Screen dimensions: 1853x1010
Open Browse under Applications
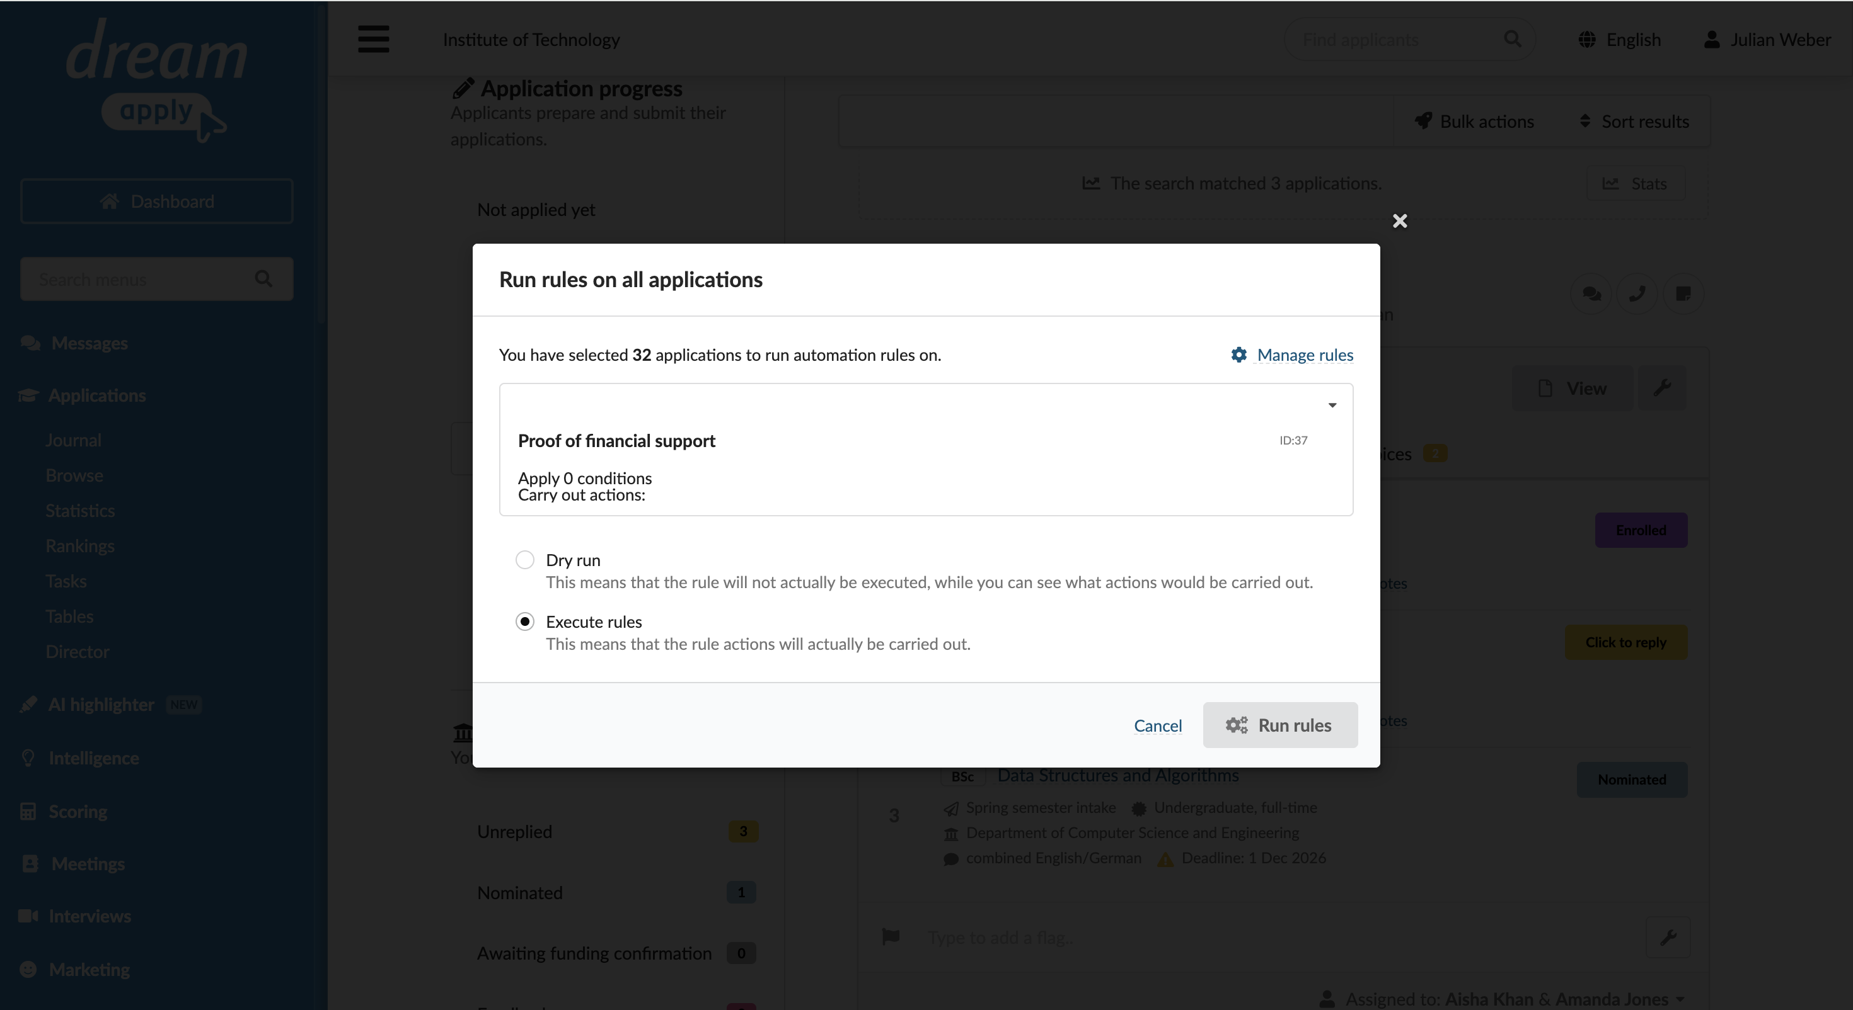pos(74,475)
